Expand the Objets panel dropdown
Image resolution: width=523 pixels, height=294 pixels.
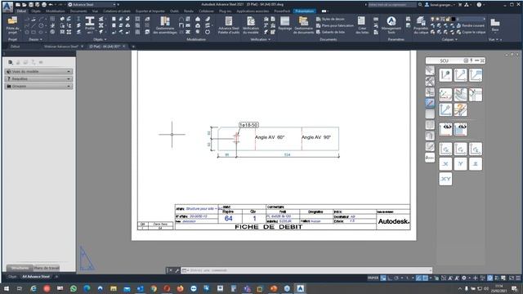pos(100,39)
